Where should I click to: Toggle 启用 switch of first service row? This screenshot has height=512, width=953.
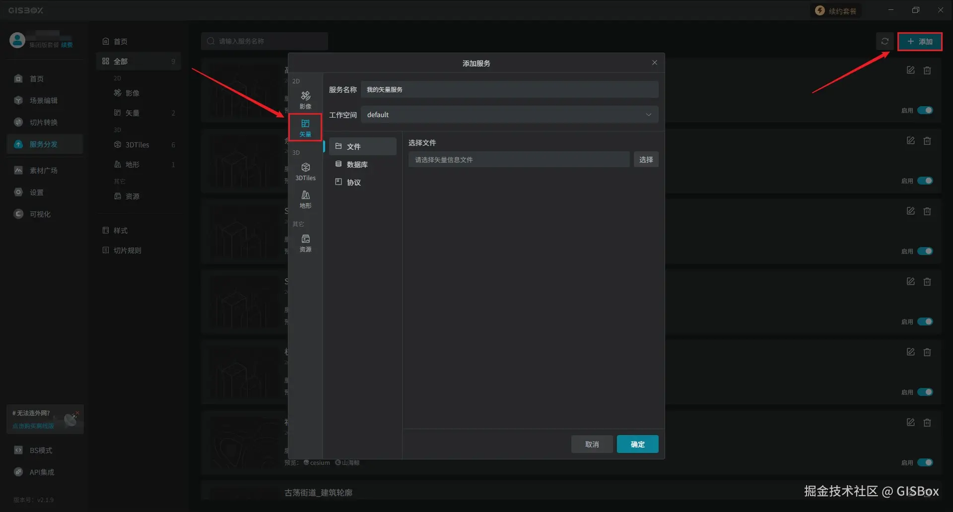(x=925, y=110)
